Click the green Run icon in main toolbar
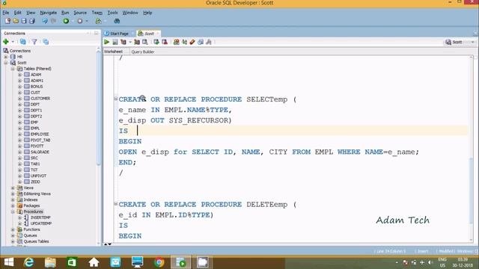 [66, 21]
